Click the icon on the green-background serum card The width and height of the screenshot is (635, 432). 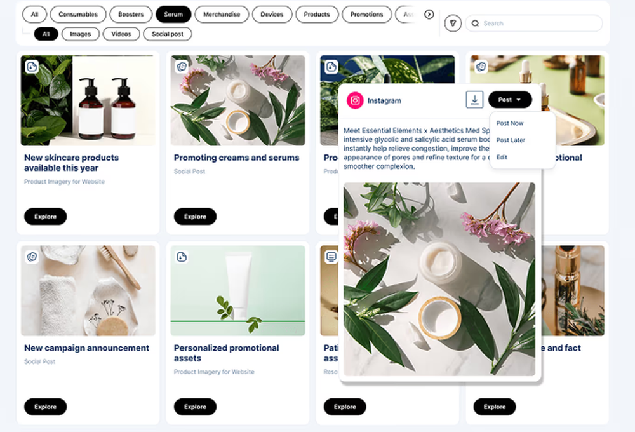click(x=481, y=67)
